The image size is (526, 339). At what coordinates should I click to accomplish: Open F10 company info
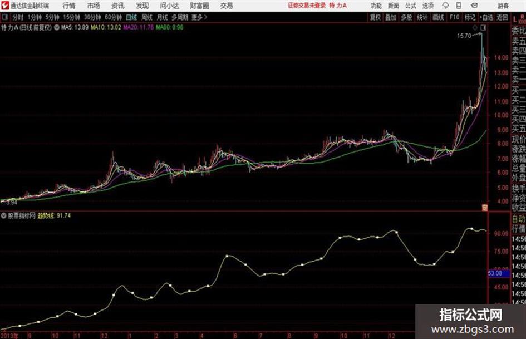[455, 17]
